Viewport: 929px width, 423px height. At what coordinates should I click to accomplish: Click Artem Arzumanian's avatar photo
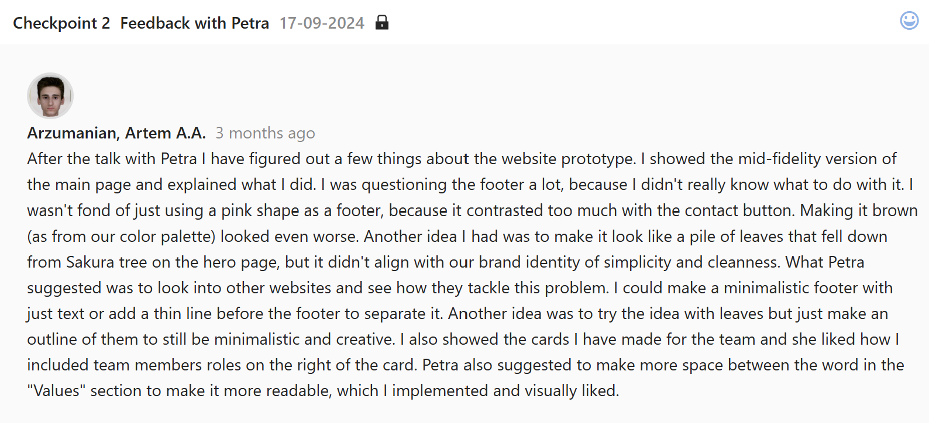[x=50, y=96]
